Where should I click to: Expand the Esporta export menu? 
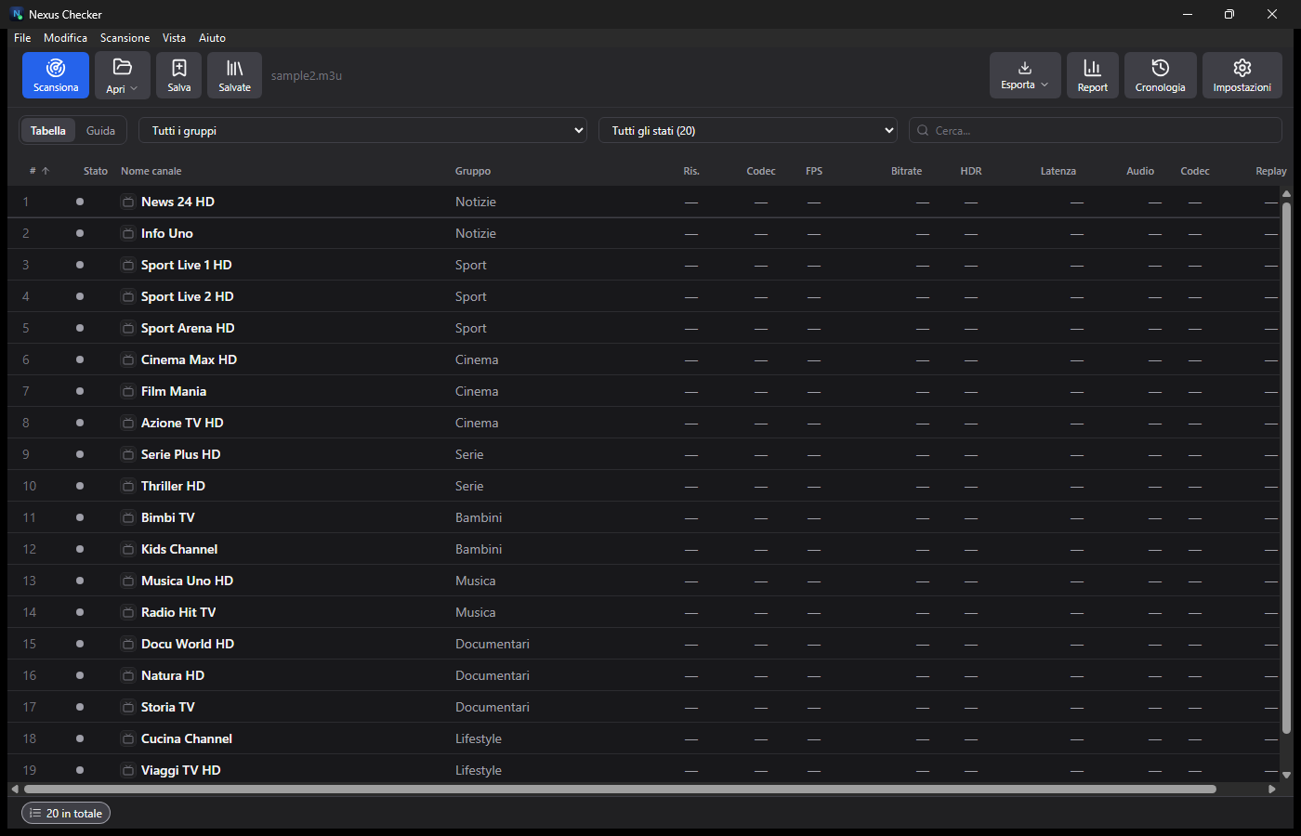click(x=1025, y=75)
